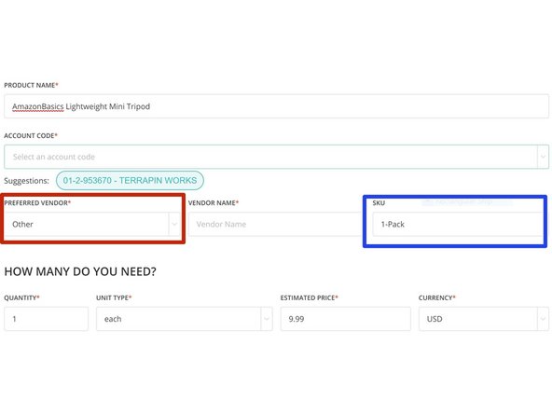Click the QUANTITY label
Viewport: 552px width, 414px height.
21,297
